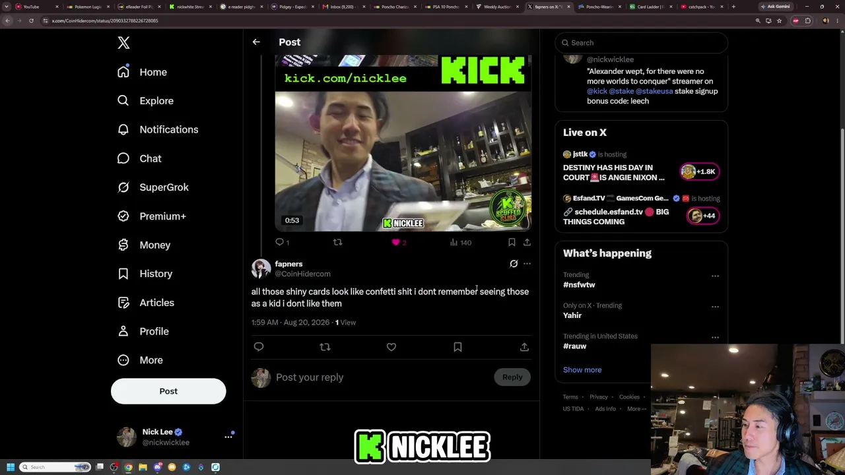The height and width of the screenshot is (475, 845).
Task: Open the kick.com video thumbnail
Action: (403, 143)
